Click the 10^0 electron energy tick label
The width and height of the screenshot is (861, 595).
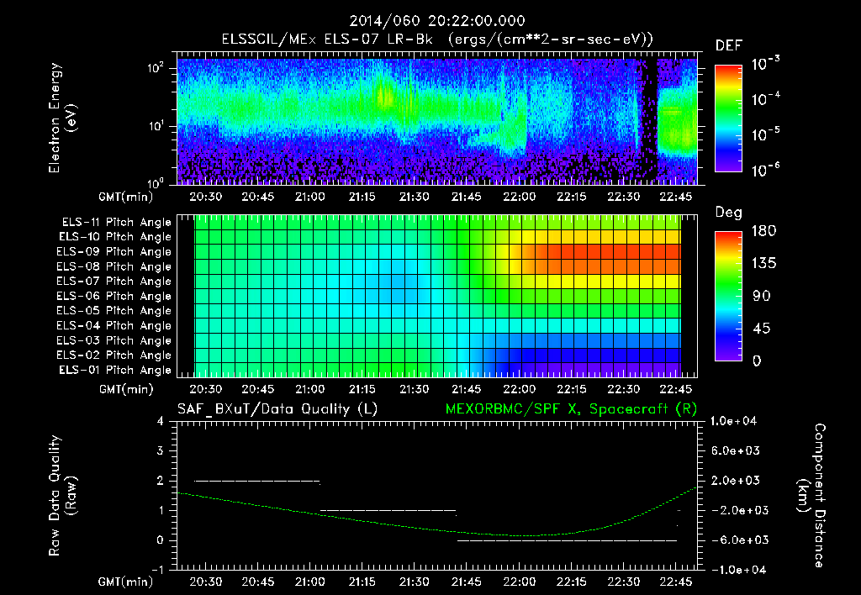click(155, 182)
